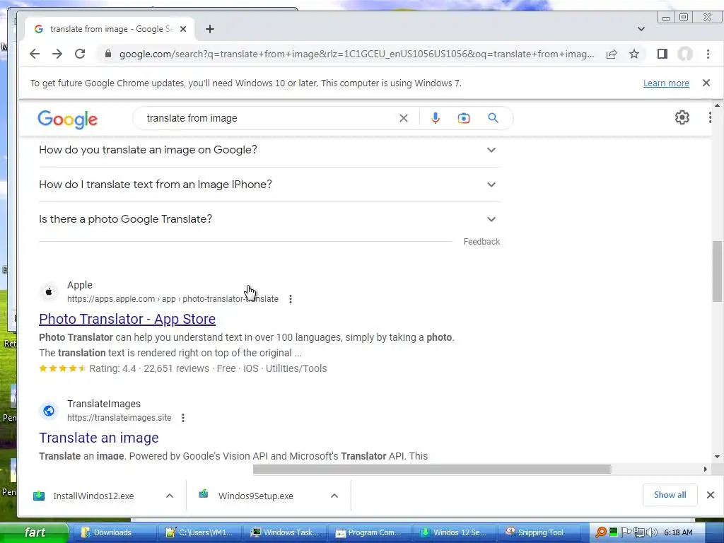This screenshot has width=724, height=543.
Task: Go to the Google logo homepage
Action: (x=67, y=119)
